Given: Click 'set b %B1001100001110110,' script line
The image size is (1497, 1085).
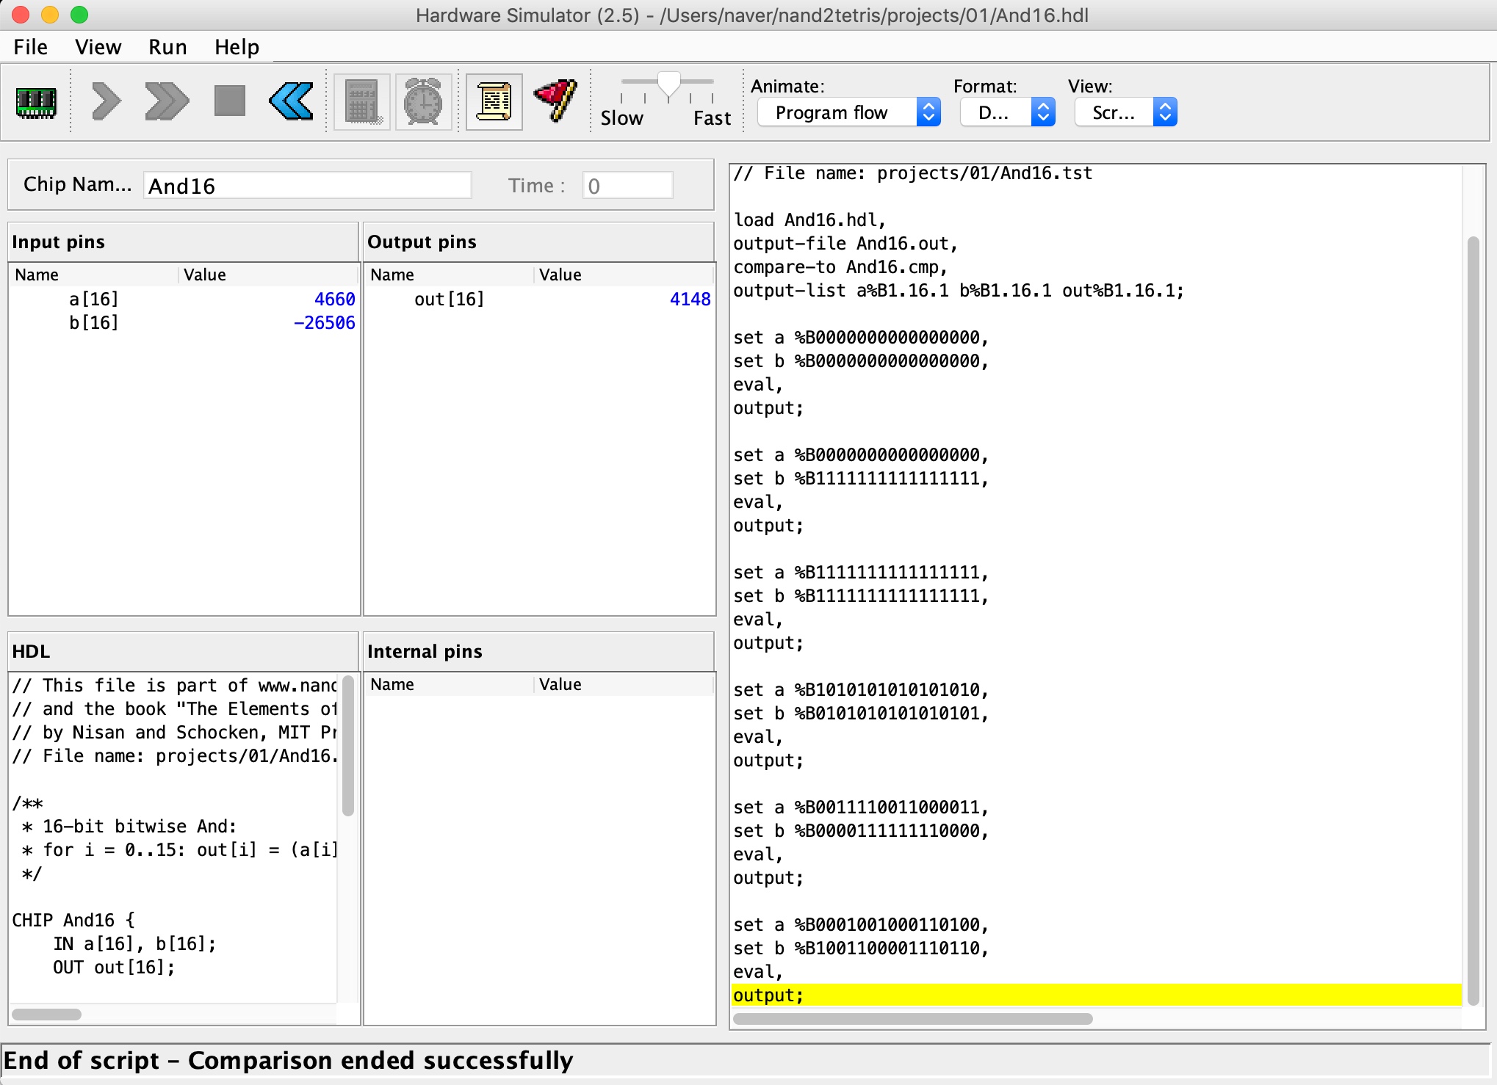Looking at the screenshot, I should pyautogui.click(x=861, y=948).
